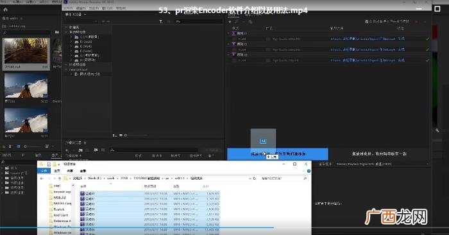The width and height of the screenshot is (449, 235).
Task: Collapse the first sequence in the Queue
Action: 228,33
